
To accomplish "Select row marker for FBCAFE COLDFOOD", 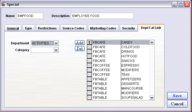I will [90, 47].
